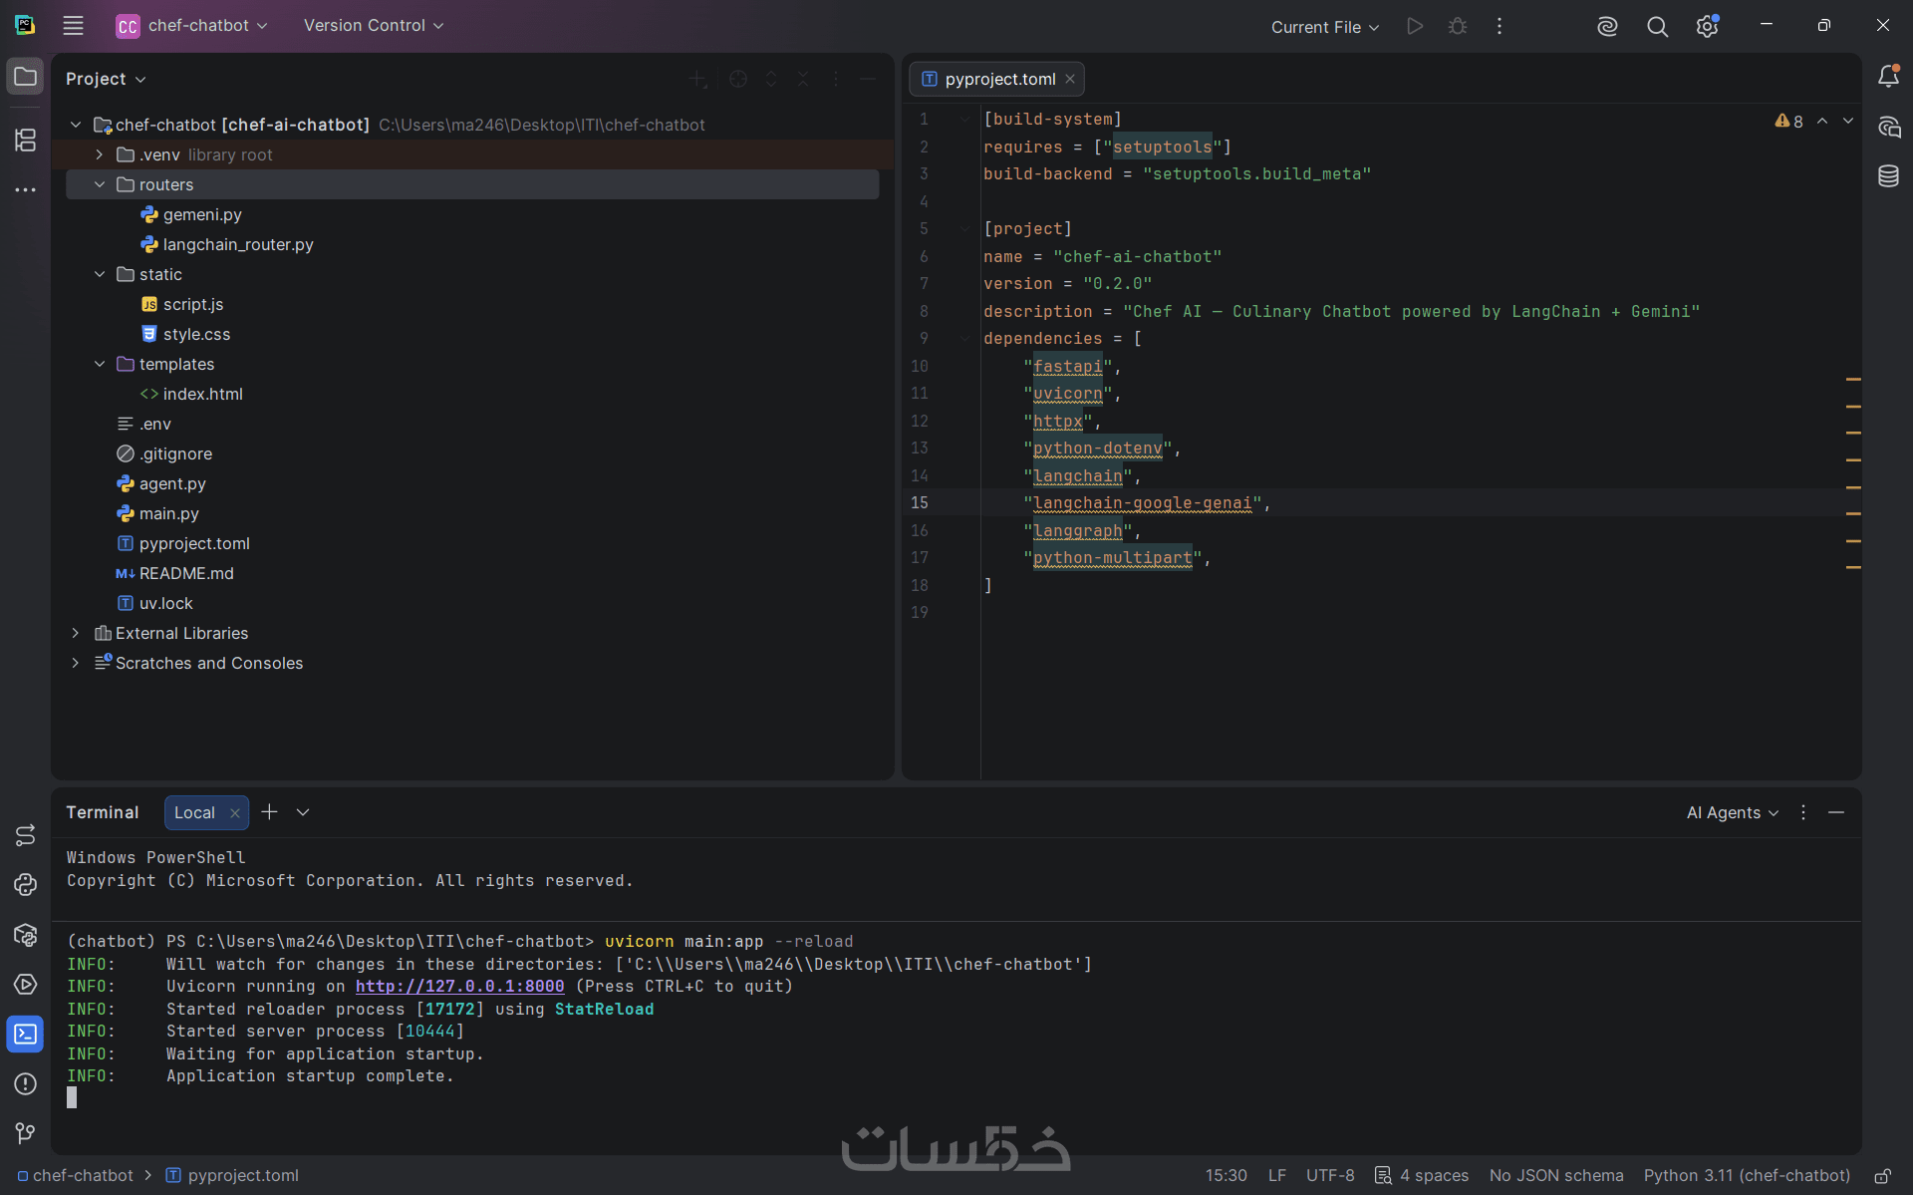Viewport: 1913px width, 1196px height.
Task: Change UTF-8 file encoding
Action: click(x=1330, y=1176)
